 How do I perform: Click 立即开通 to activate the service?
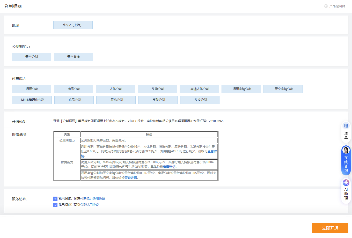tap(330, 228)
